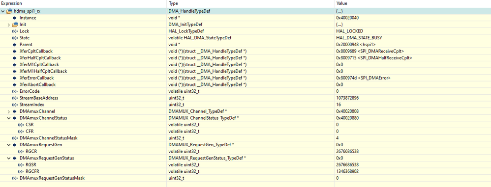491x187 pixels.
Task: Collapse the hdma_spi1_rx expression tree
Action: click(3, 11)
